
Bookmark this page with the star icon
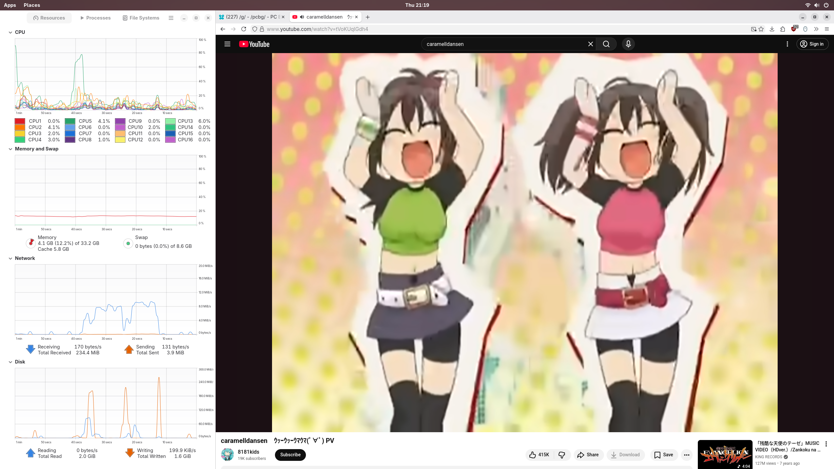click(761, 29)
